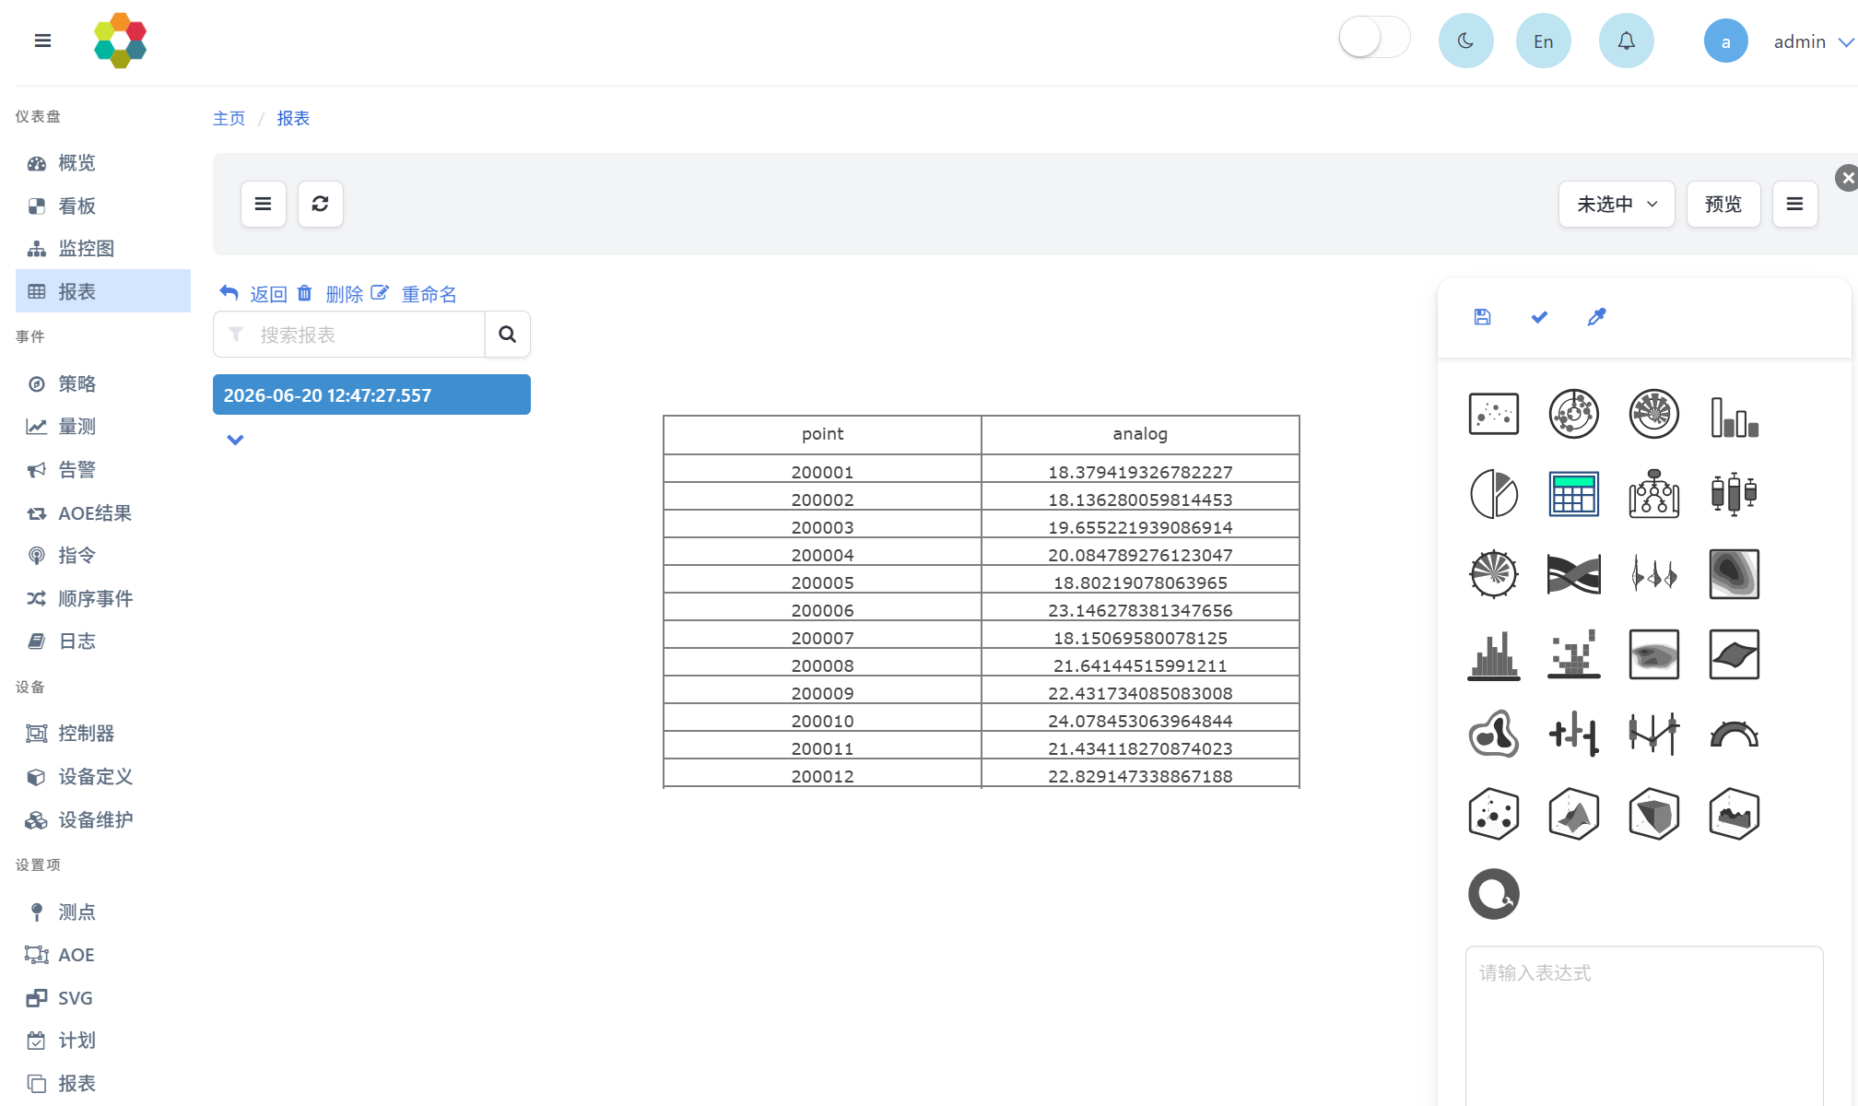Screen dimensions: 1858x1106
Task: Select the scatter plot chart icon
Action: pos(1493,414)
